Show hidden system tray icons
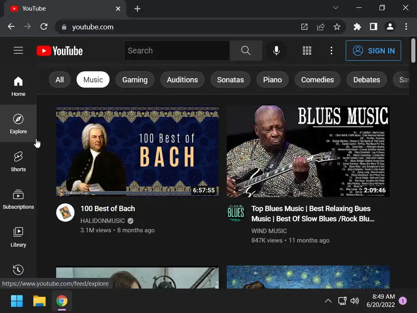Screen dimensions: 417x313 coord(328,301)
